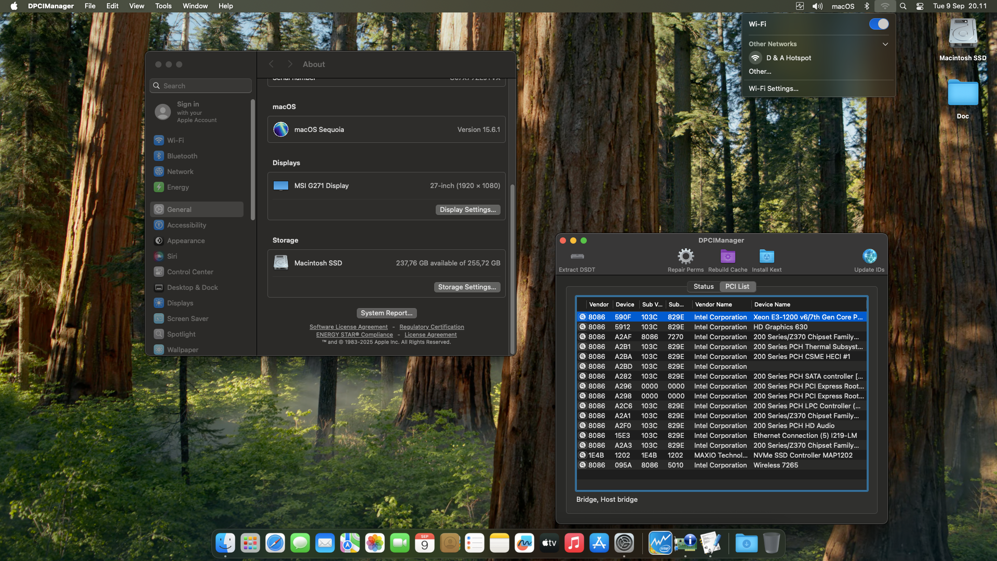Open Wi-Fi Settings from the Wi-Fi menu

point(774,89)
